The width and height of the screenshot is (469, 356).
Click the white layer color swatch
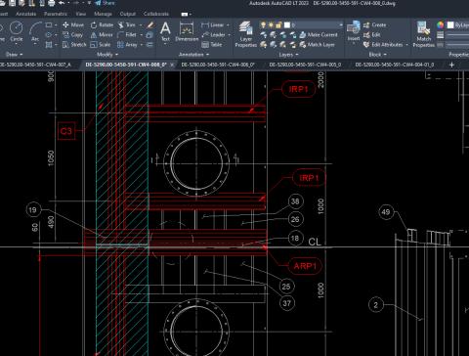287,24
